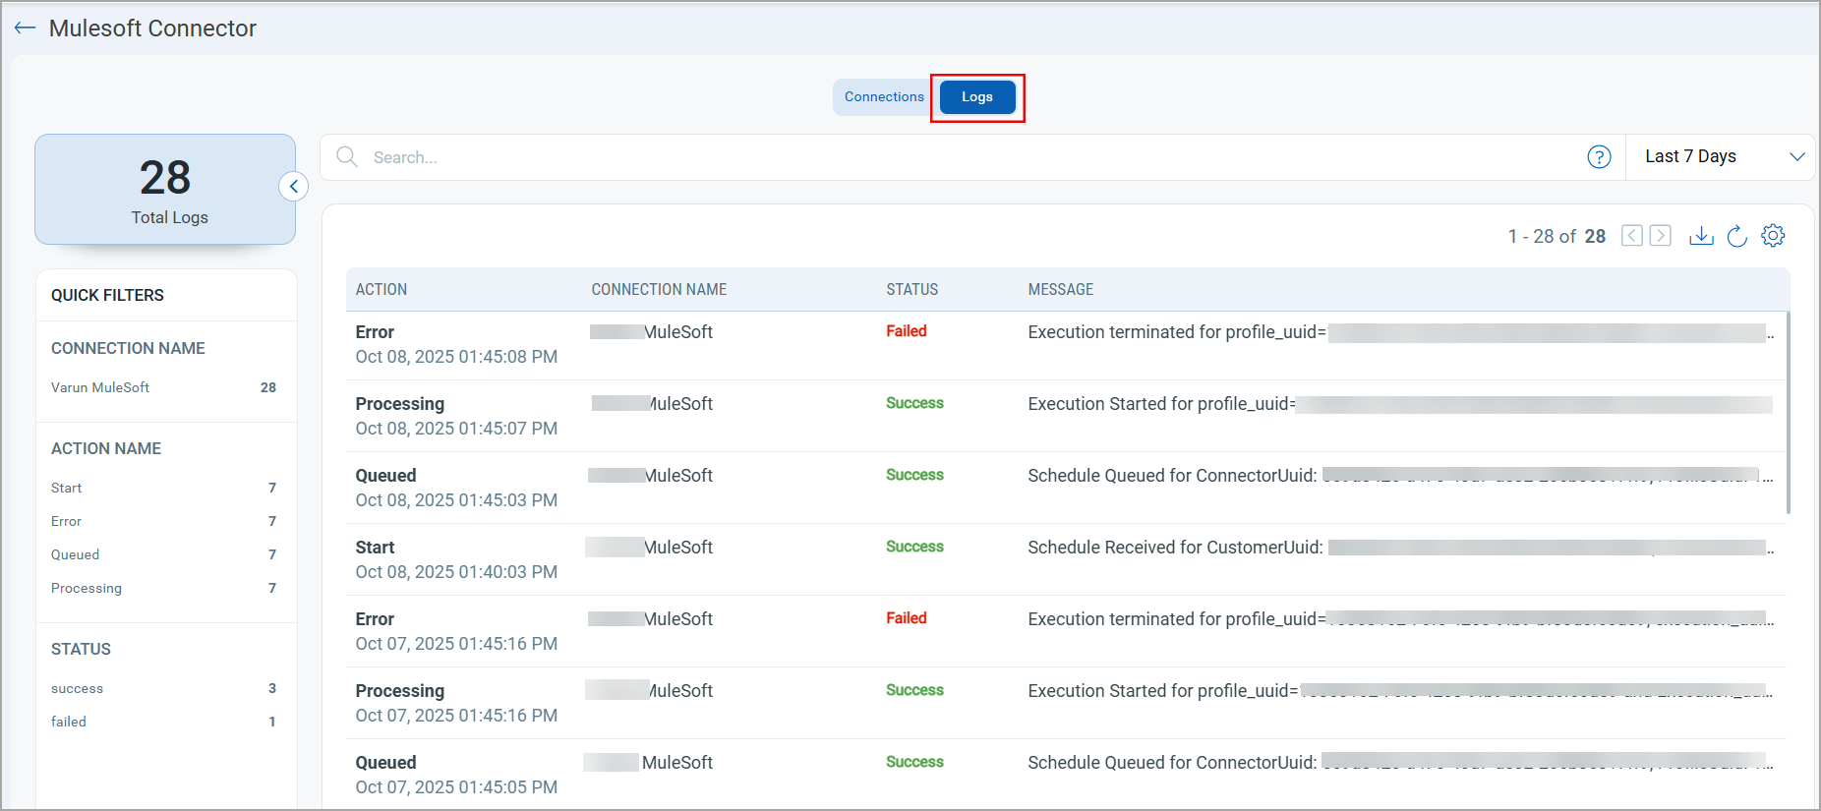Open Error log from Oct 08 01:45:08 PM
Viewport: 1821px width, 811px height.
pos(1066,345)
